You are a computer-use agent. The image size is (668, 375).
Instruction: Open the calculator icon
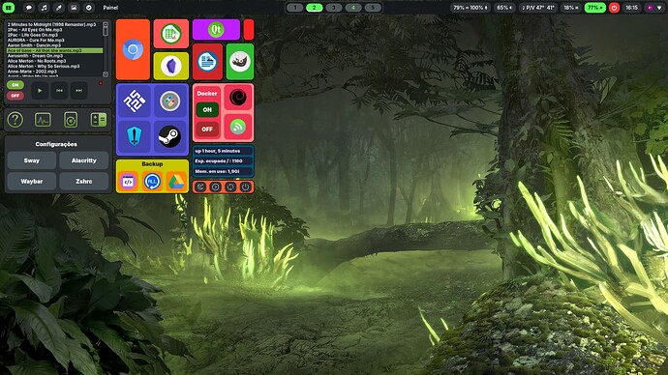(99, 120)
